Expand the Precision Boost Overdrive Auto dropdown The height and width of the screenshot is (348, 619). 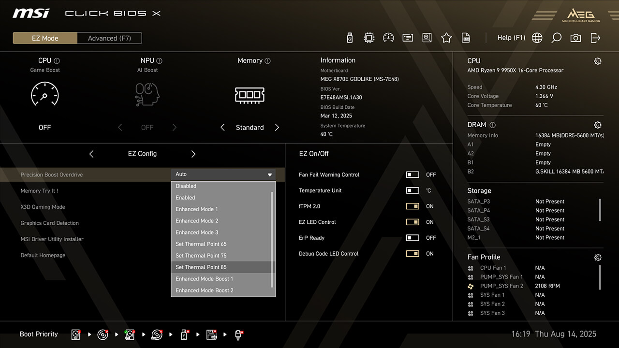(223, 174)
